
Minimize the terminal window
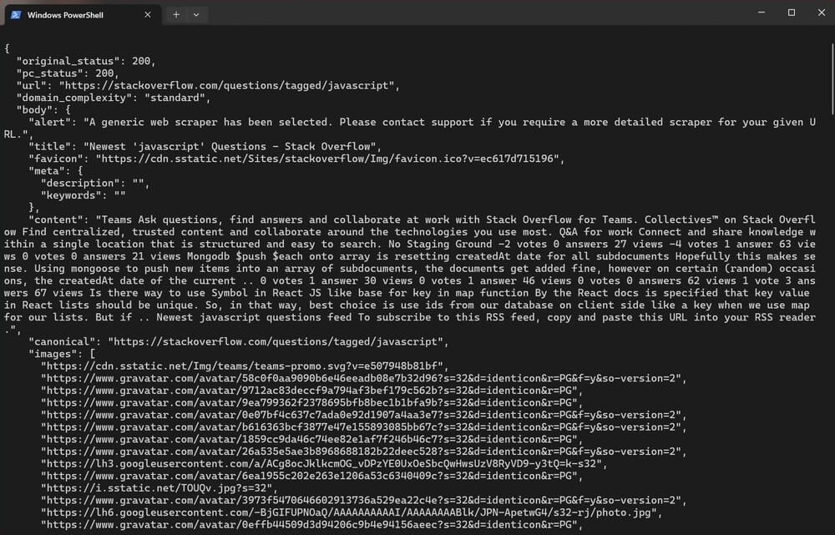[761, 12]
